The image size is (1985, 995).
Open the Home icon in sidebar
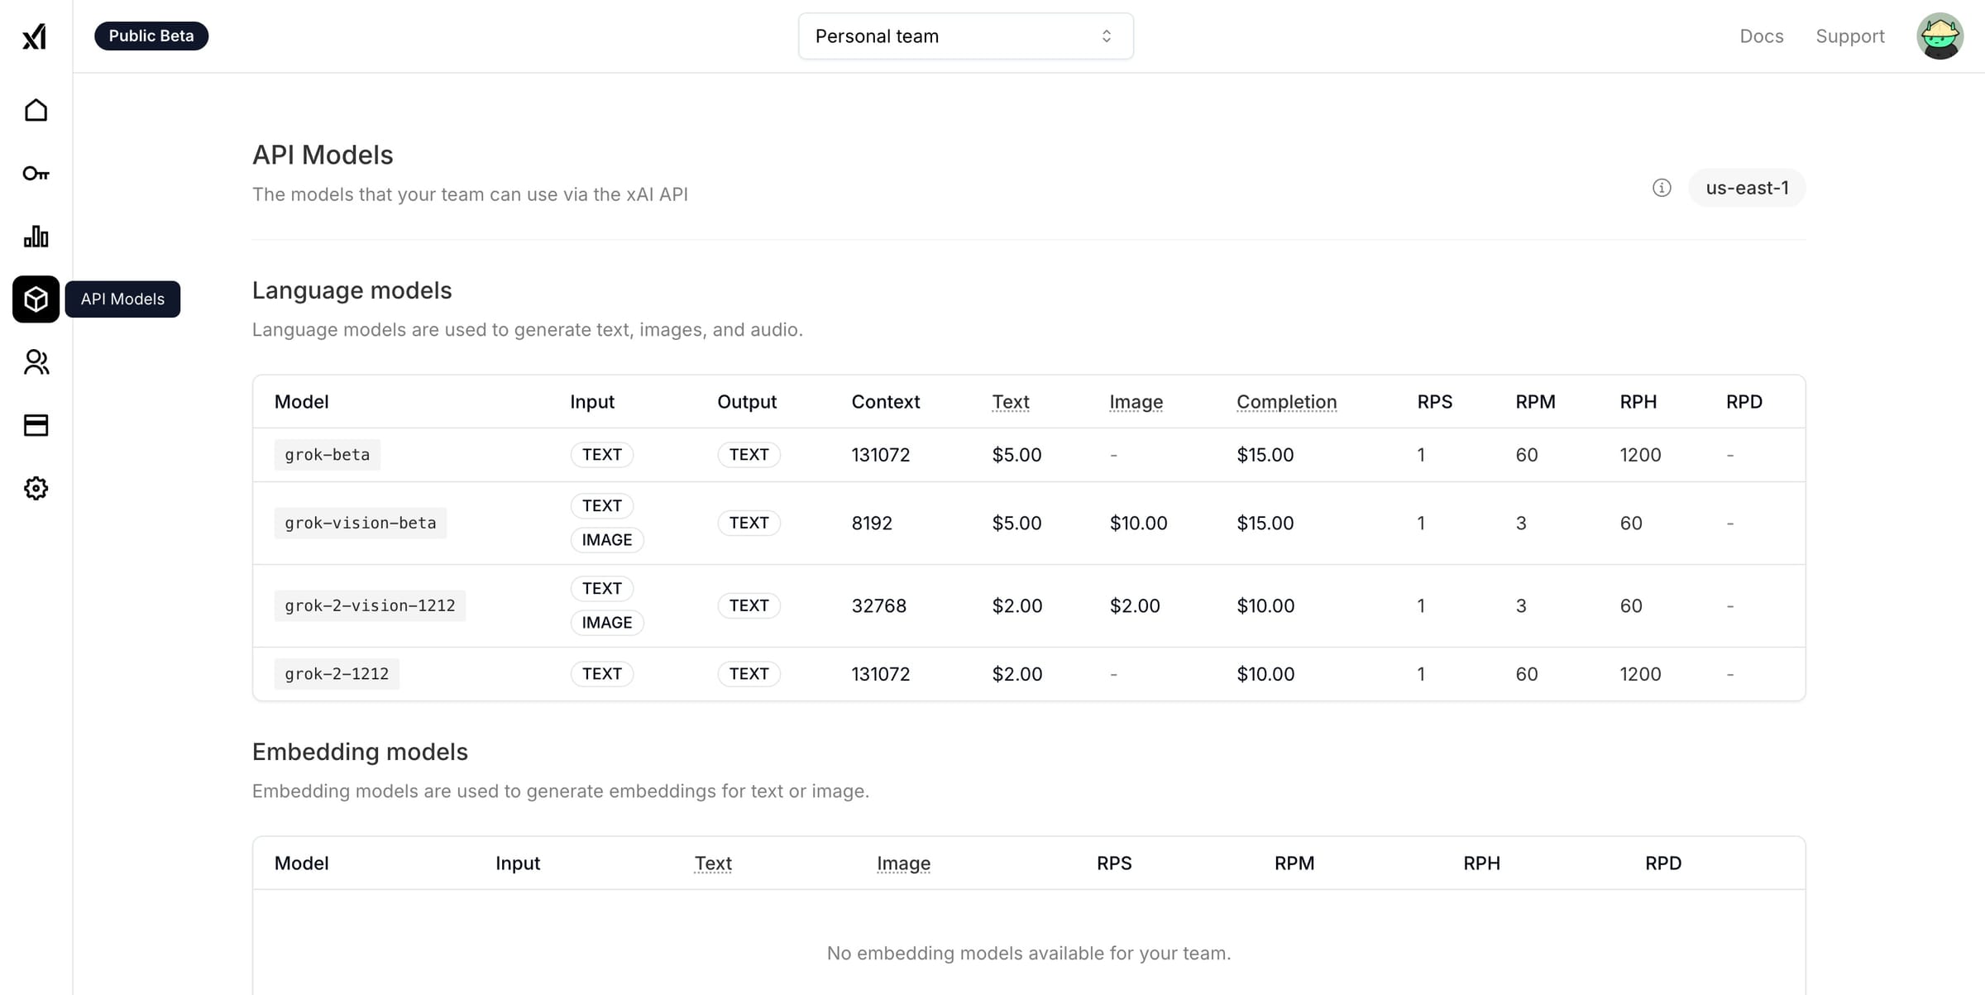point(36,110)
